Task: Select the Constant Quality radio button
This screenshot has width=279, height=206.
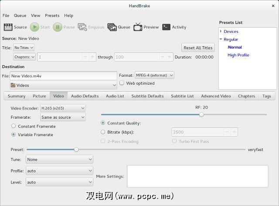Action: tap(103, 123)
